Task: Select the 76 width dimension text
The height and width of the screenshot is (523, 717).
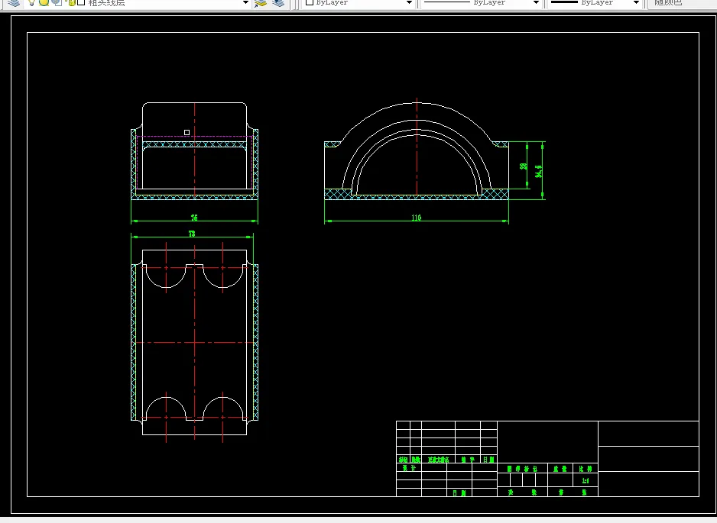Action: pyautogui.click(x=194, y=218)
